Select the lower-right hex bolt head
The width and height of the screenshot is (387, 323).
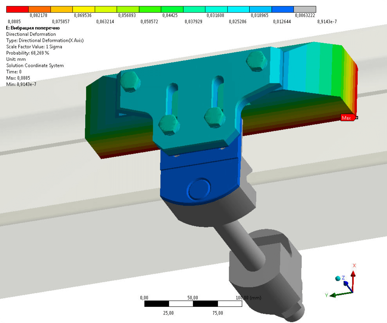pos(214,117)
